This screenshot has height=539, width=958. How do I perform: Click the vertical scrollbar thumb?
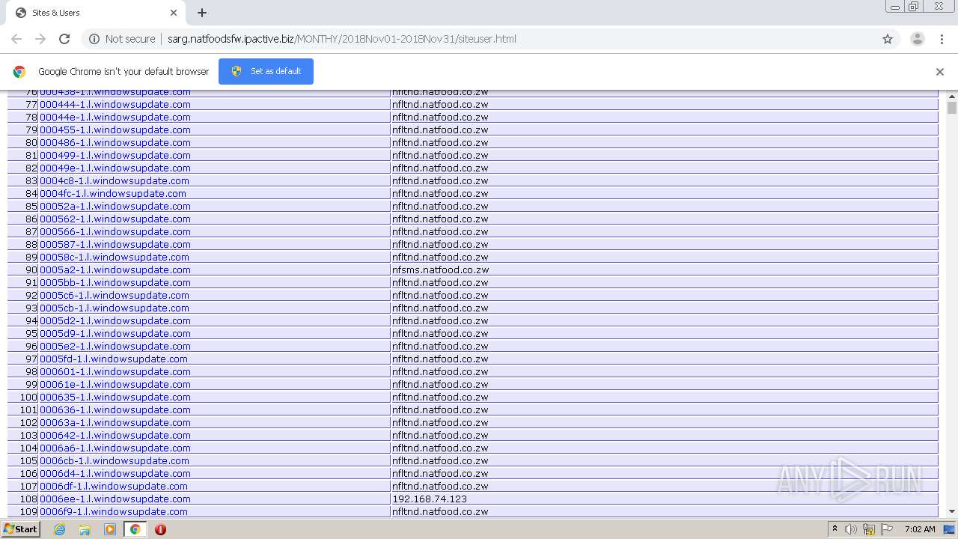(952, 109)
